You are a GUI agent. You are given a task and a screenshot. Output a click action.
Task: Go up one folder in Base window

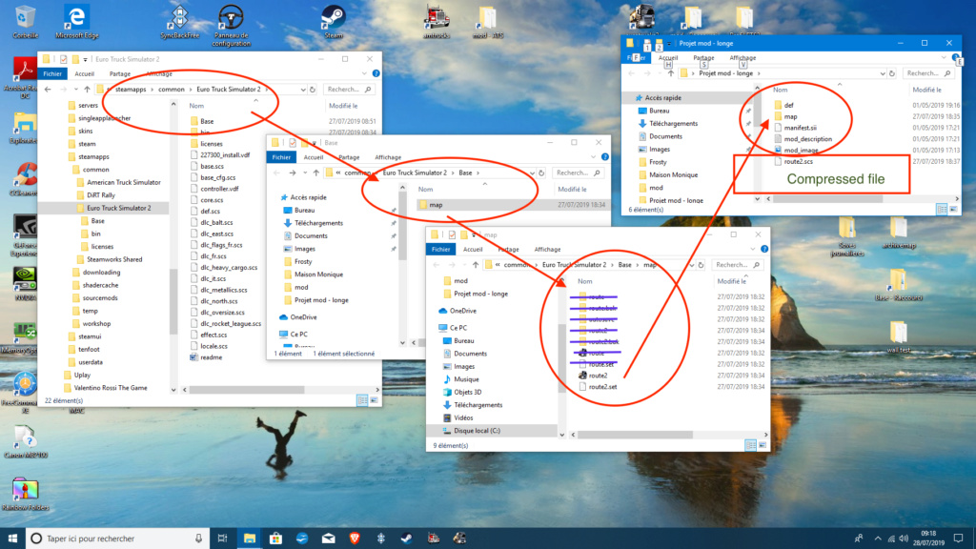(x=316, y=173)
